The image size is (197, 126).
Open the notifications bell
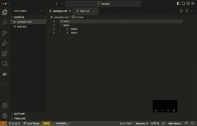pyautogui.click(x=192, y=123)
